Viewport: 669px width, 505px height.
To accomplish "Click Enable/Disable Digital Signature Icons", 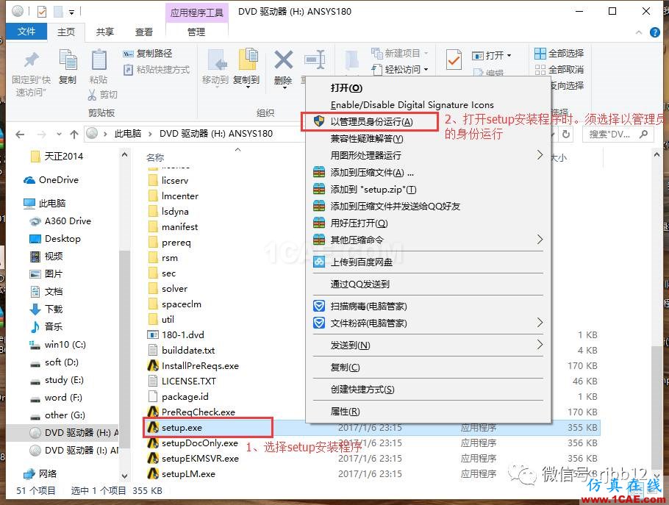I will click(412, 105).
